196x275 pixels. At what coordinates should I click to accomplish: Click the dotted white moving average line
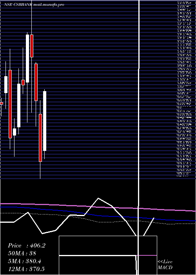coord(98,221)
